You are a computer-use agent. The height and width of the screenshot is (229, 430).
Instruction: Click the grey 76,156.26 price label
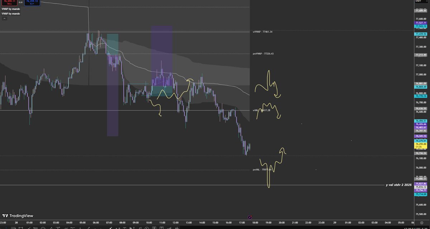pos(420,153)
